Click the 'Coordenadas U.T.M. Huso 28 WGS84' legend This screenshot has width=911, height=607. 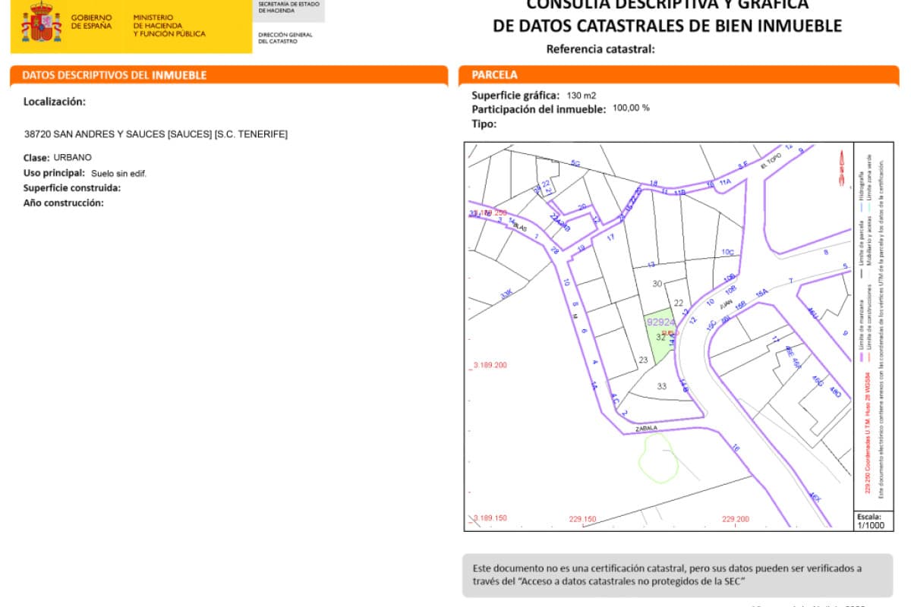(x=868, y=433)
